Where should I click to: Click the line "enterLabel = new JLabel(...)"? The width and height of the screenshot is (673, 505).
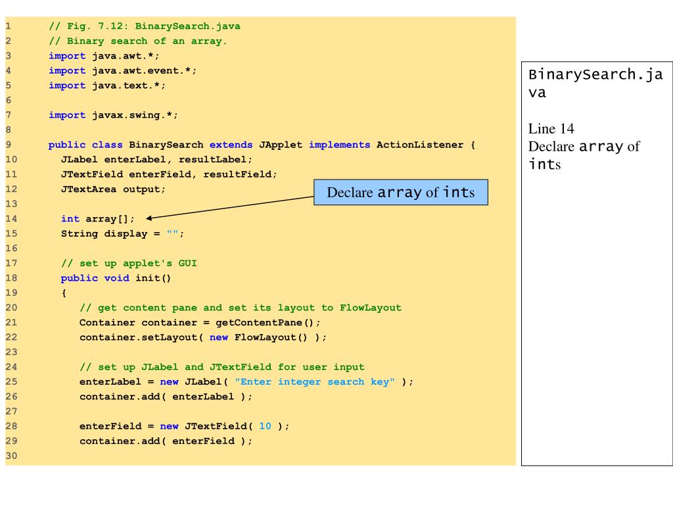tap(246, 382)
